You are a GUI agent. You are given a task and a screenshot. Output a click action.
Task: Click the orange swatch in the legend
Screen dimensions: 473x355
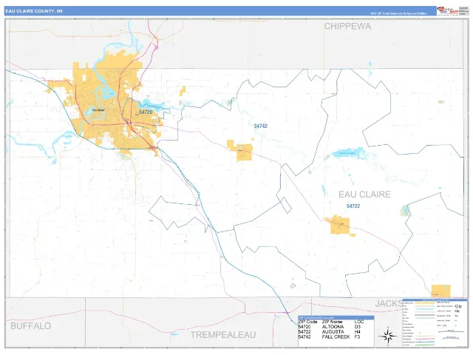[x=425, y=302]
